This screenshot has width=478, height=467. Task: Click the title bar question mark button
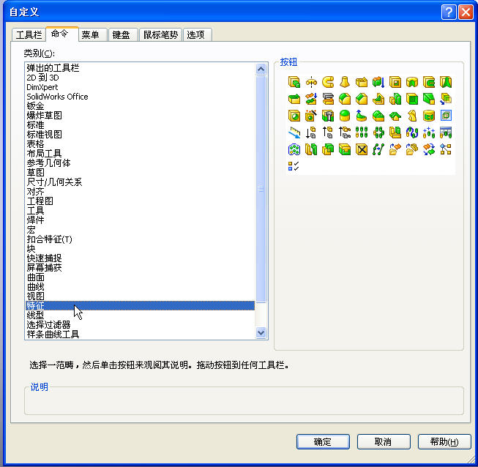(449, 12)
